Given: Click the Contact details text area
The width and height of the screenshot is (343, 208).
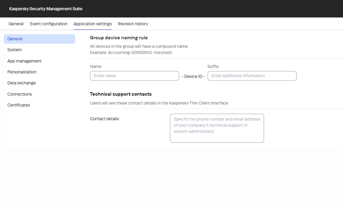Looking at the screenshot, I should pos(217,128).
